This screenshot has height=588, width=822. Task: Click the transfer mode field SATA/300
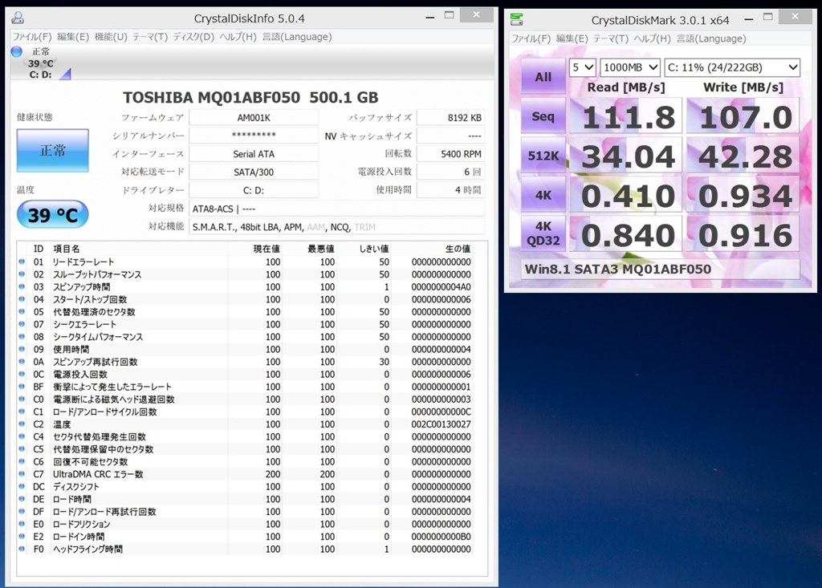(x=254, y=172)
